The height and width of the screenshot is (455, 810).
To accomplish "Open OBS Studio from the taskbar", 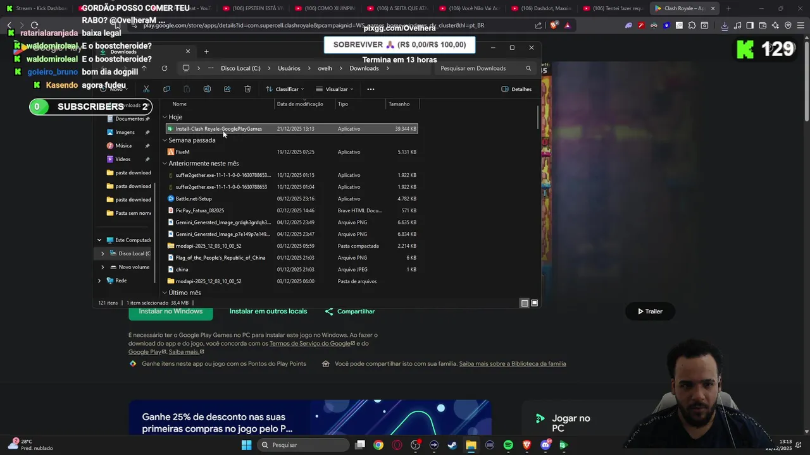I will point(416,445).
